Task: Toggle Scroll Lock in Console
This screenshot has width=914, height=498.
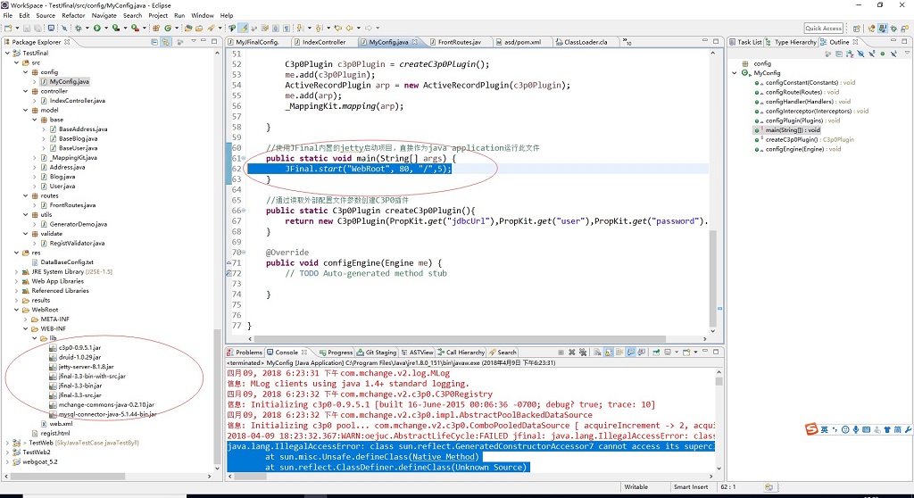Action: tap(609, 353)
